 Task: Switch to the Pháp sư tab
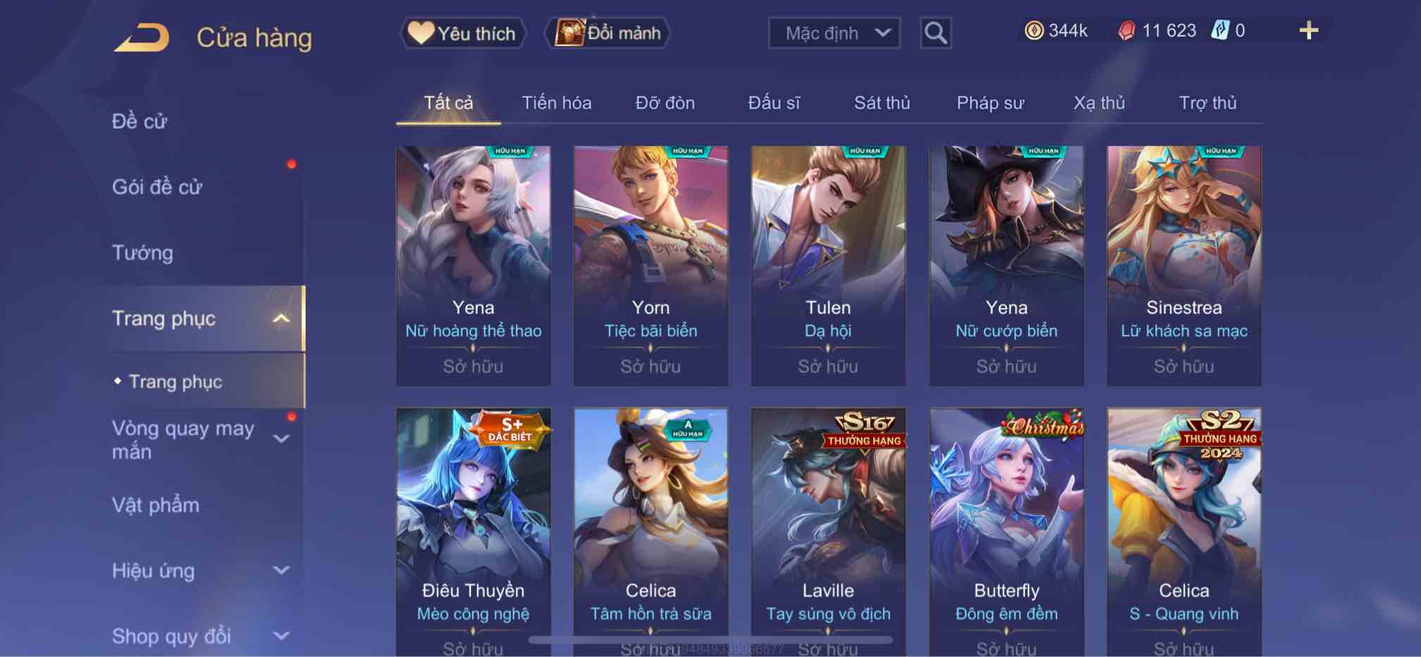pyautogui.click(x=990, y=103)
